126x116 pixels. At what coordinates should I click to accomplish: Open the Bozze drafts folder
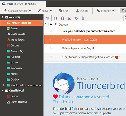point(14,28)
